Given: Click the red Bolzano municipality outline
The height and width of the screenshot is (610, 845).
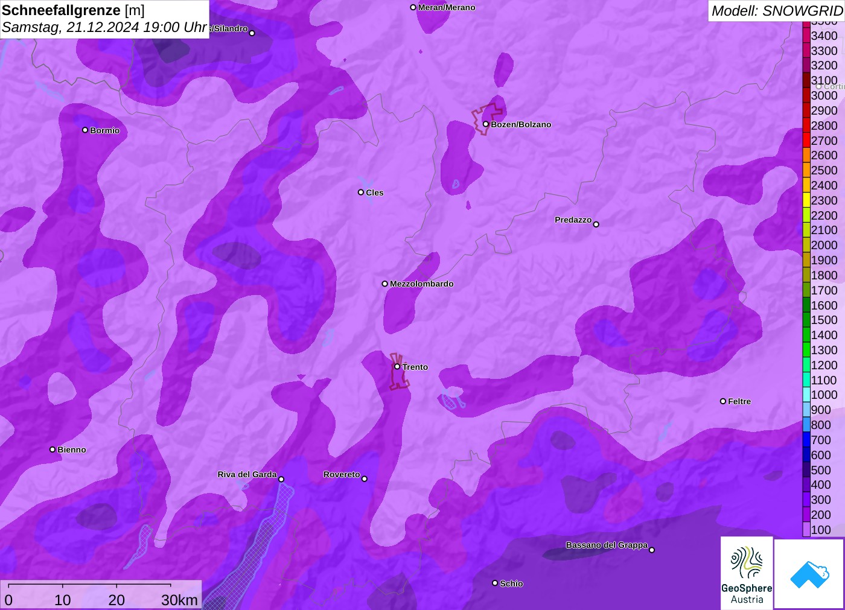Looking at the screenshot, I should pos(486,119).
